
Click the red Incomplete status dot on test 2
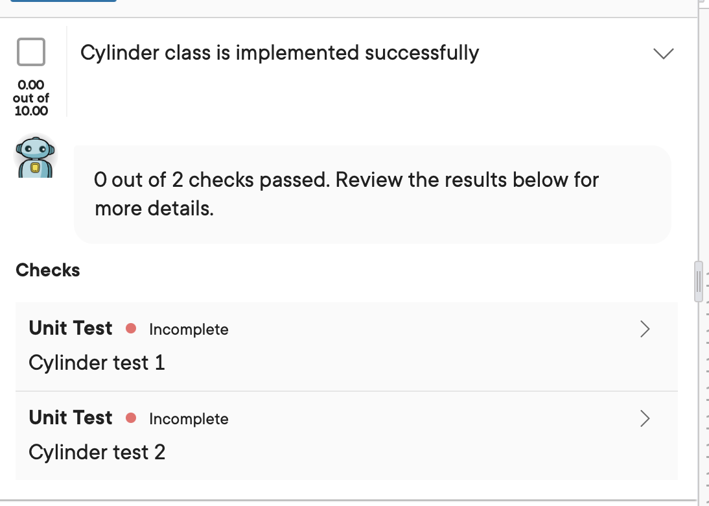[x=131, y=418]
